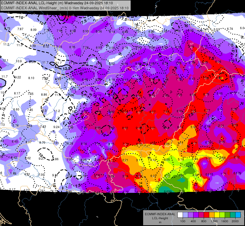Click the WindShear_ (m/s) 0-1km title line

(65, 8)
